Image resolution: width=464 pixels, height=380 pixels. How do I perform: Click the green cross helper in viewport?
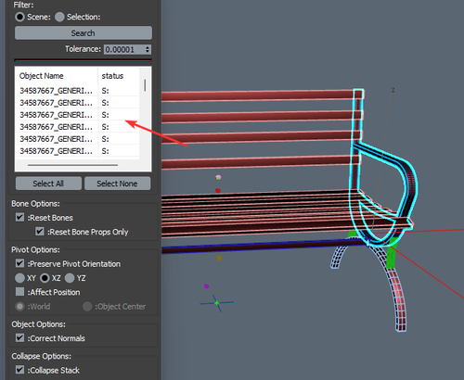(216, 303)
